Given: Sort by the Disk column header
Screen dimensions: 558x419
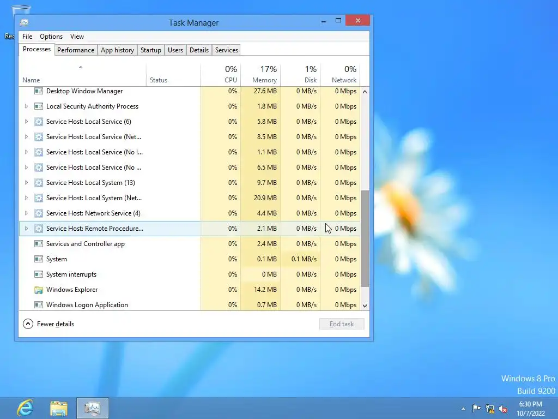Looking at the screenshot, I should [300, 75].
